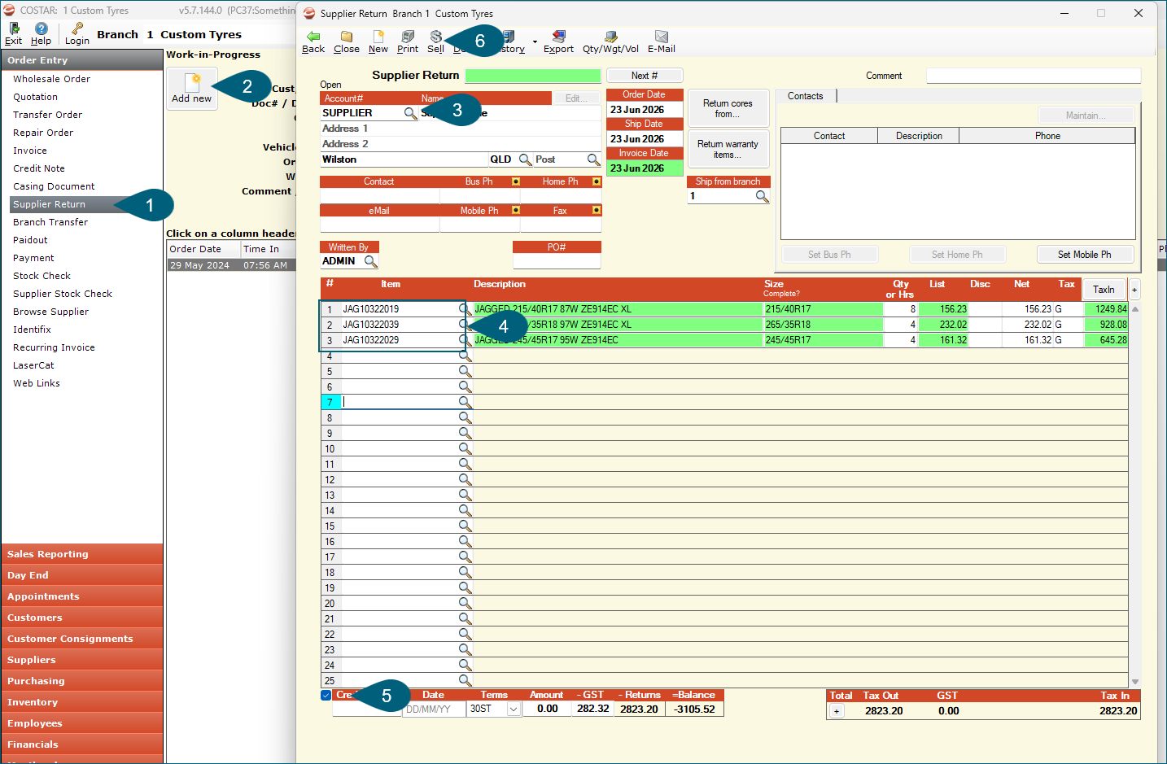Go Back using the green arrow icon

point(313,37)
